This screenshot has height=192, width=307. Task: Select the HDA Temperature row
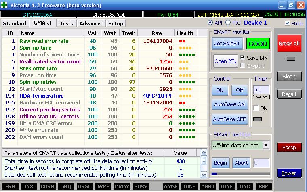[x=104, y=96]
